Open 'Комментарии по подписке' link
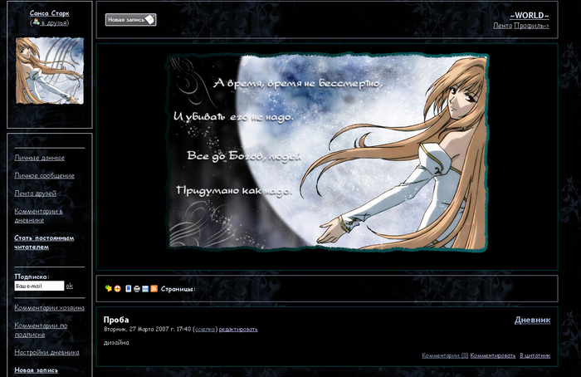Screen dimensions: 581x377 point(41,330)
